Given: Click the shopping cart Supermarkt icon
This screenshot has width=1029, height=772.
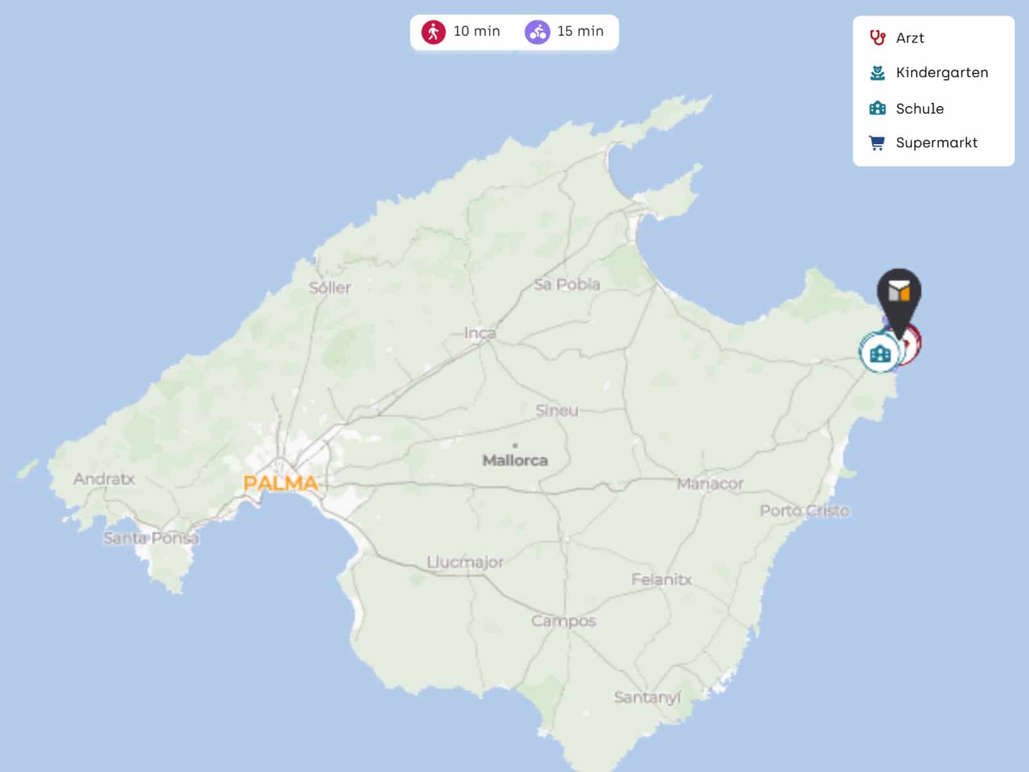Looking at the screenshot, I should tap(877, 143).
